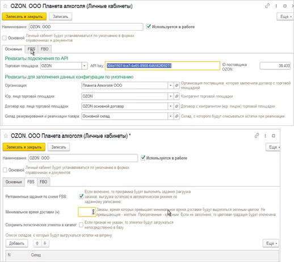Image resolution: width=294 pixels, height=262 pixels.
Task: Toggle Используется в работе checkbox in top window
Action: 149,27
